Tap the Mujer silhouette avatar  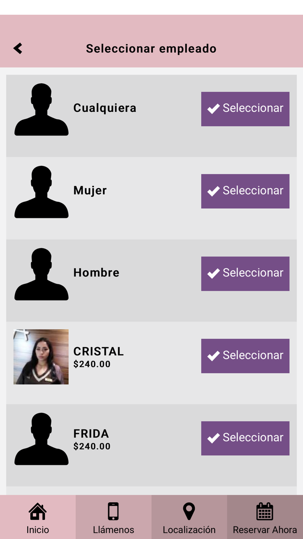(41, 192)
